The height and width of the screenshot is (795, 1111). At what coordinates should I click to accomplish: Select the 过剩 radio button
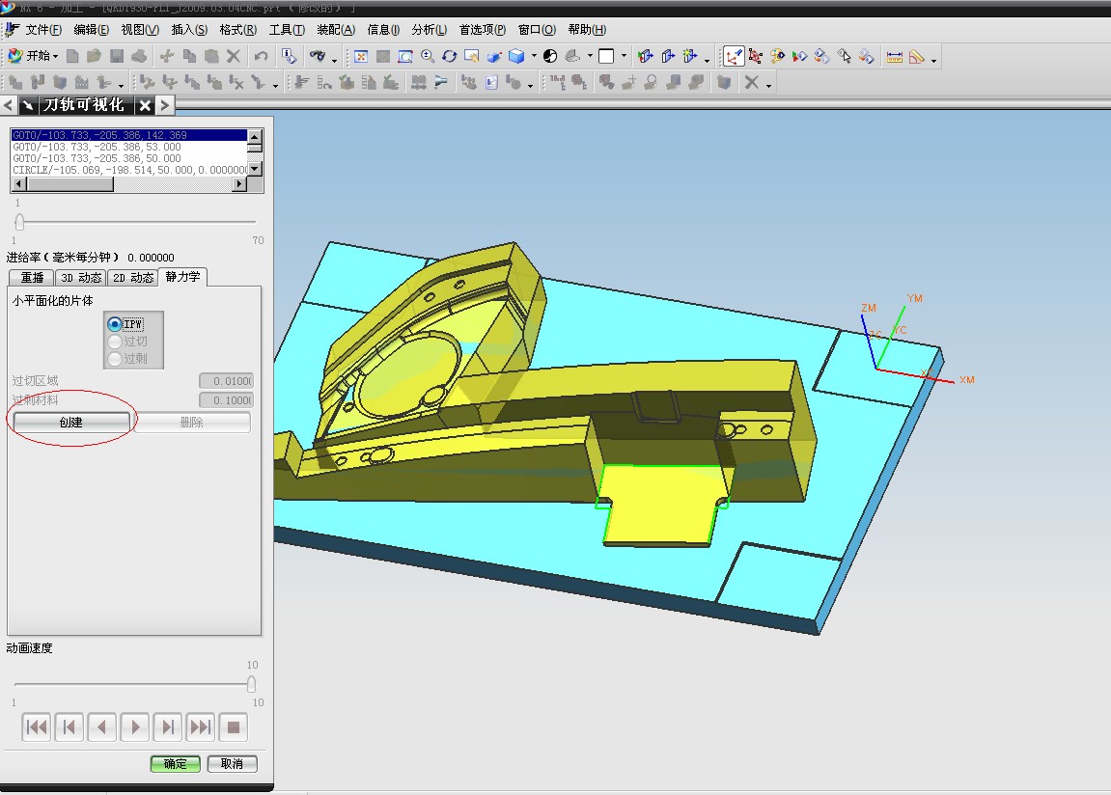[x=115, y=359]
